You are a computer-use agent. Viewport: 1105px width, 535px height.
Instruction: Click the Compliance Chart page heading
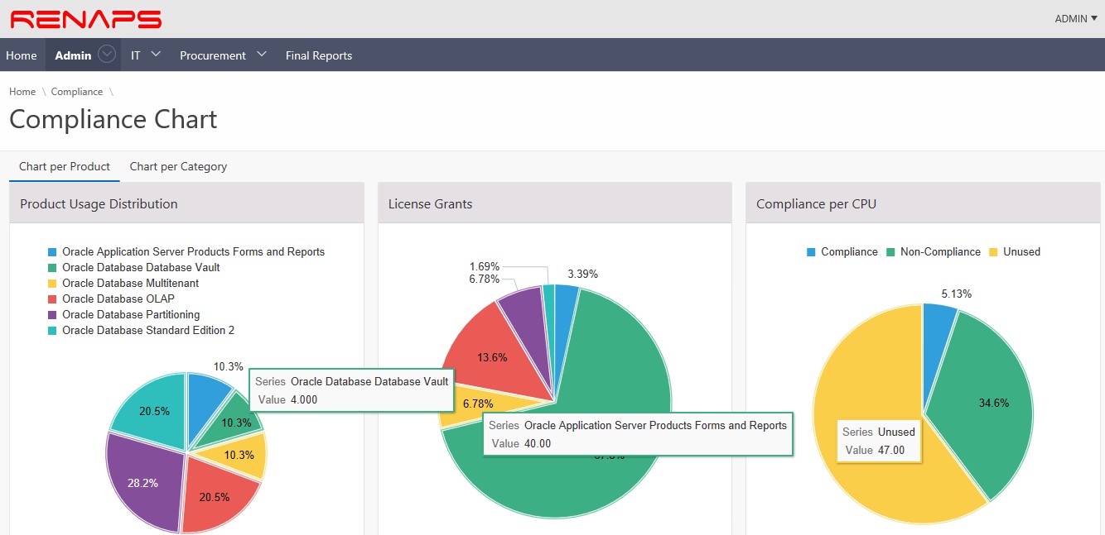113,119
